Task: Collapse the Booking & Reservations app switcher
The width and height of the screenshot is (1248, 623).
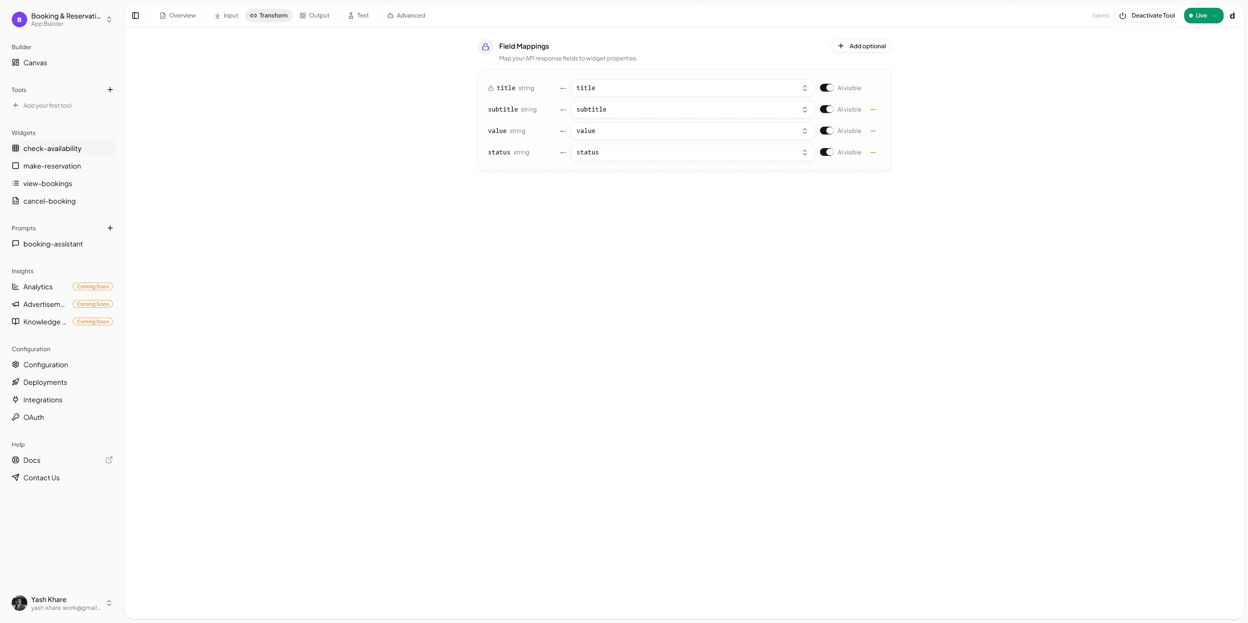Action: click(109, 19)
